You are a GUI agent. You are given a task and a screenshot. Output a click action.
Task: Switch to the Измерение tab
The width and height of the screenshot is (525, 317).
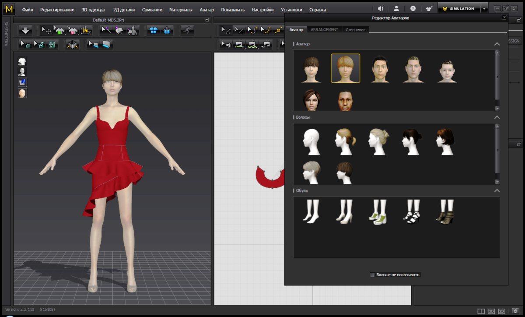click(355, 29)
